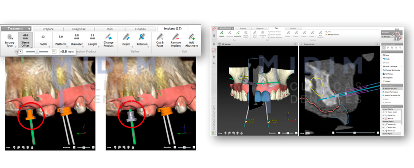Viewport: 414px width, 168px height.
Task: Click the patient icon in NobelClinician sidebar
Action: pos(213,45)
